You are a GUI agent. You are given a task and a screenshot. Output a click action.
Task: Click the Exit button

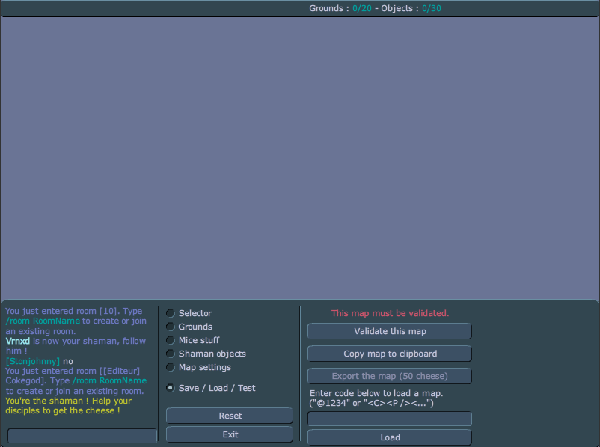point(230,434)
